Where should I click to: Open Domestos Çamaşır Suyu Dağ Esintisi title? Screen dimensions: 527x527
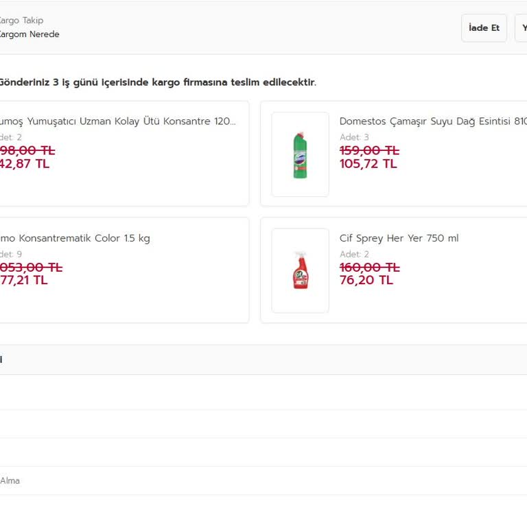433,121
